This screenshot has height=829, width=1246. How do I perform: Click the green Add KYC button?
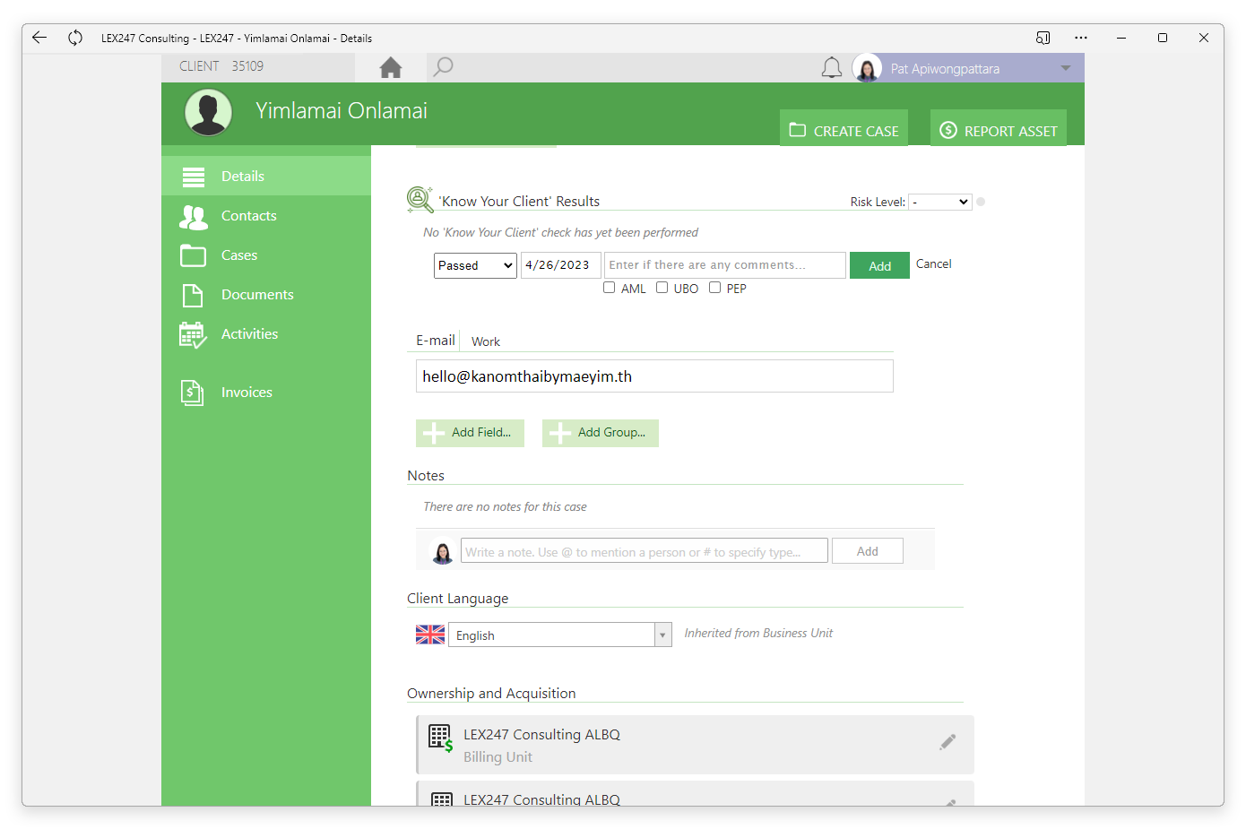879,265
